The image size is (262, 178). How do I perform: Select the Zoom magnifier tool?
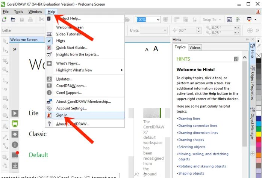[5, 70]
